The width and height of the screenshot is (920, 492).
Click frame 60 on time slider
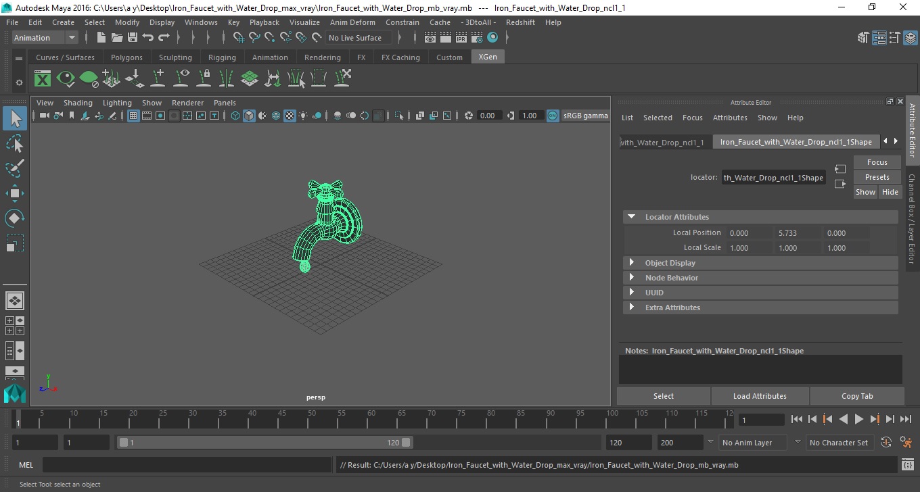pyautogui.click(x=371, y=419)
